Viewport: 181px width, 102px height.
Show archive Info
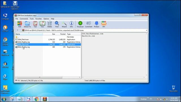pos(71,24)
